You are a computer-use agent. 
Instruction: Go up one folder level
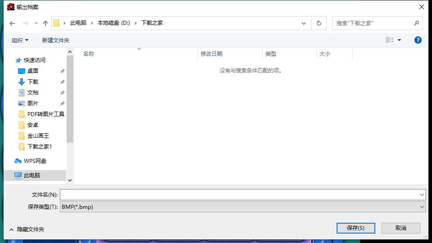tap(45, 23)
